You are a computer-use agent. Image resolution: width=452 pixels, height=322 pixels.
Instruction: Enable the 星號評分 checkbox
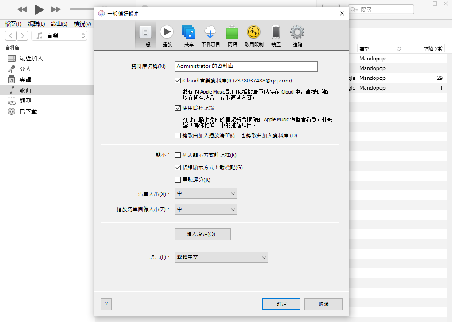coord(178,180)
